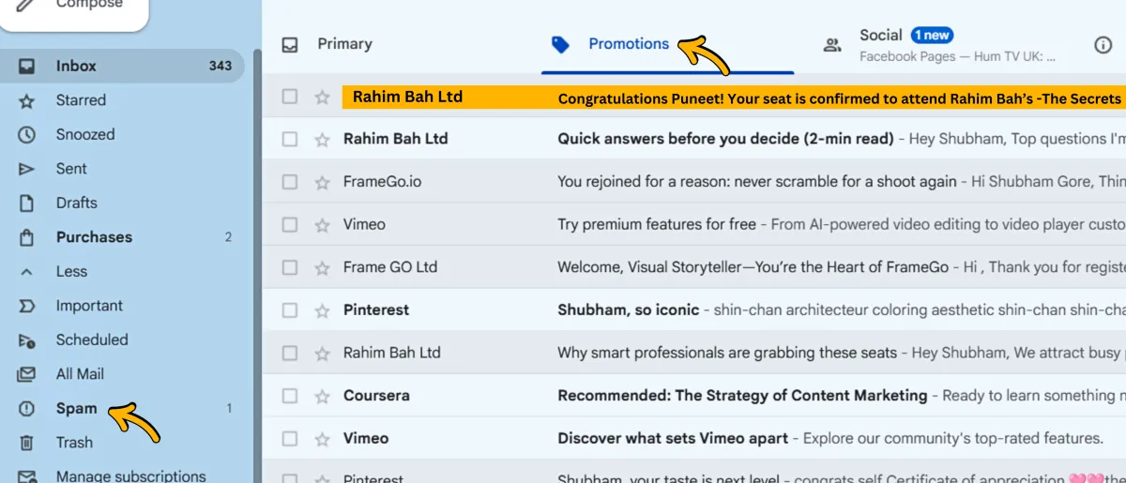Switch to the Promotions tab
Screen dimensions: 1126x483
[x=628, y=44]
